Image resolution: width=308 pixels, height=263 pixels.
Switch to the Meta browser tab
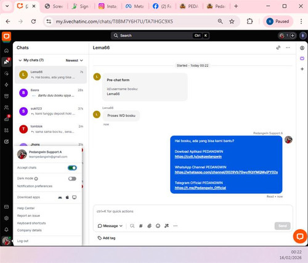136,6
